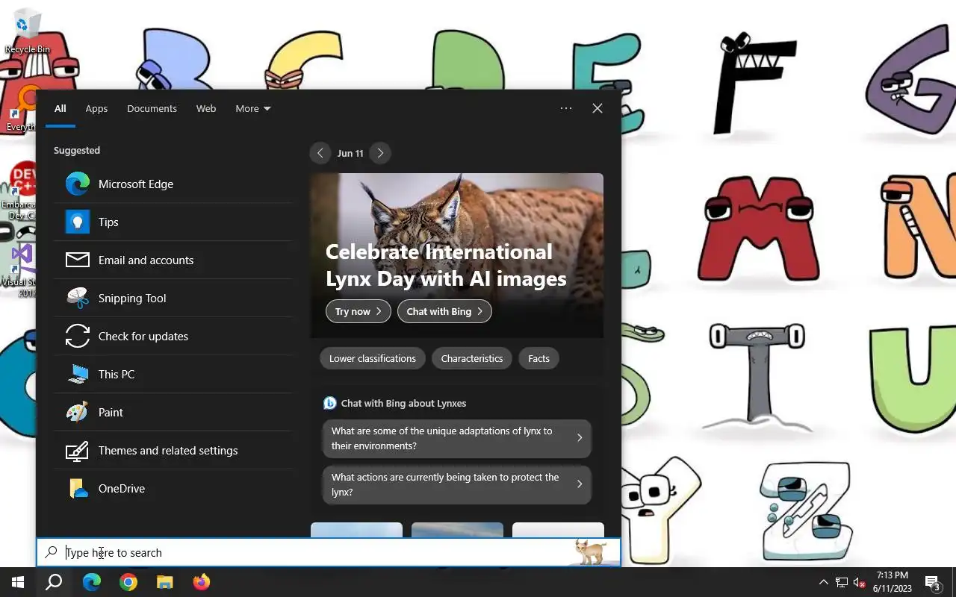956x597 pixels.
Task: Open question about lynx unique adaptations
Action: click(x=457, y=438)
